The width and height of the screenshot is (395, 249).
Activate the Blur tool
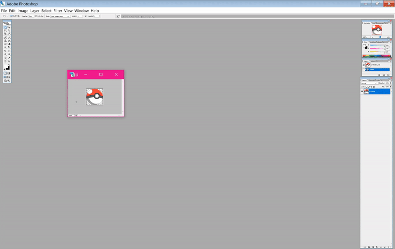[5, 47]
